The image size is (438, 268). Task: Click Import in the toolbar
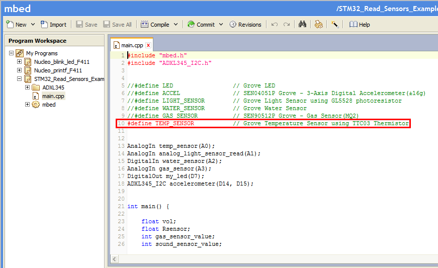53,24
